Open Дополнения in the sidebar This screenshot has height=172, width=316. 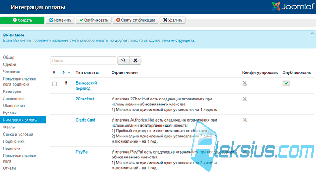14,99
